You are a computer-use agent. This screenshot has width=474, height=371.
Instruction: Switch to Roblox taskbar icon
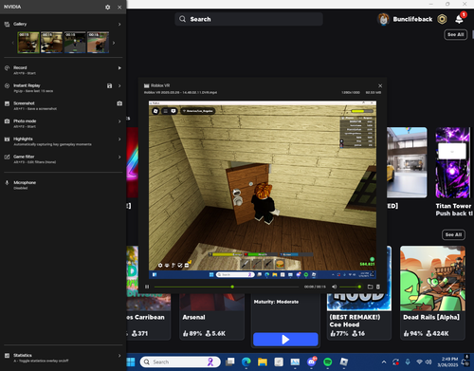[x=344, y=362]
